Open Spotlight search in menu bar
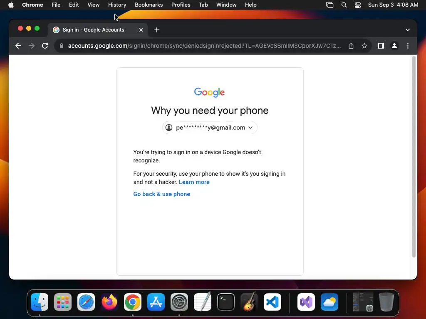 [344, 5]
